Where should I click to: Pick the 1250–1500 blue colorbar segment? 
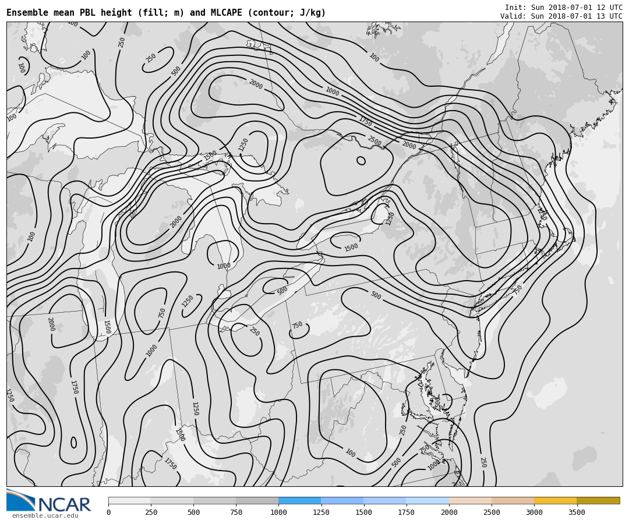pyautogui.click(x=342, y=500)
